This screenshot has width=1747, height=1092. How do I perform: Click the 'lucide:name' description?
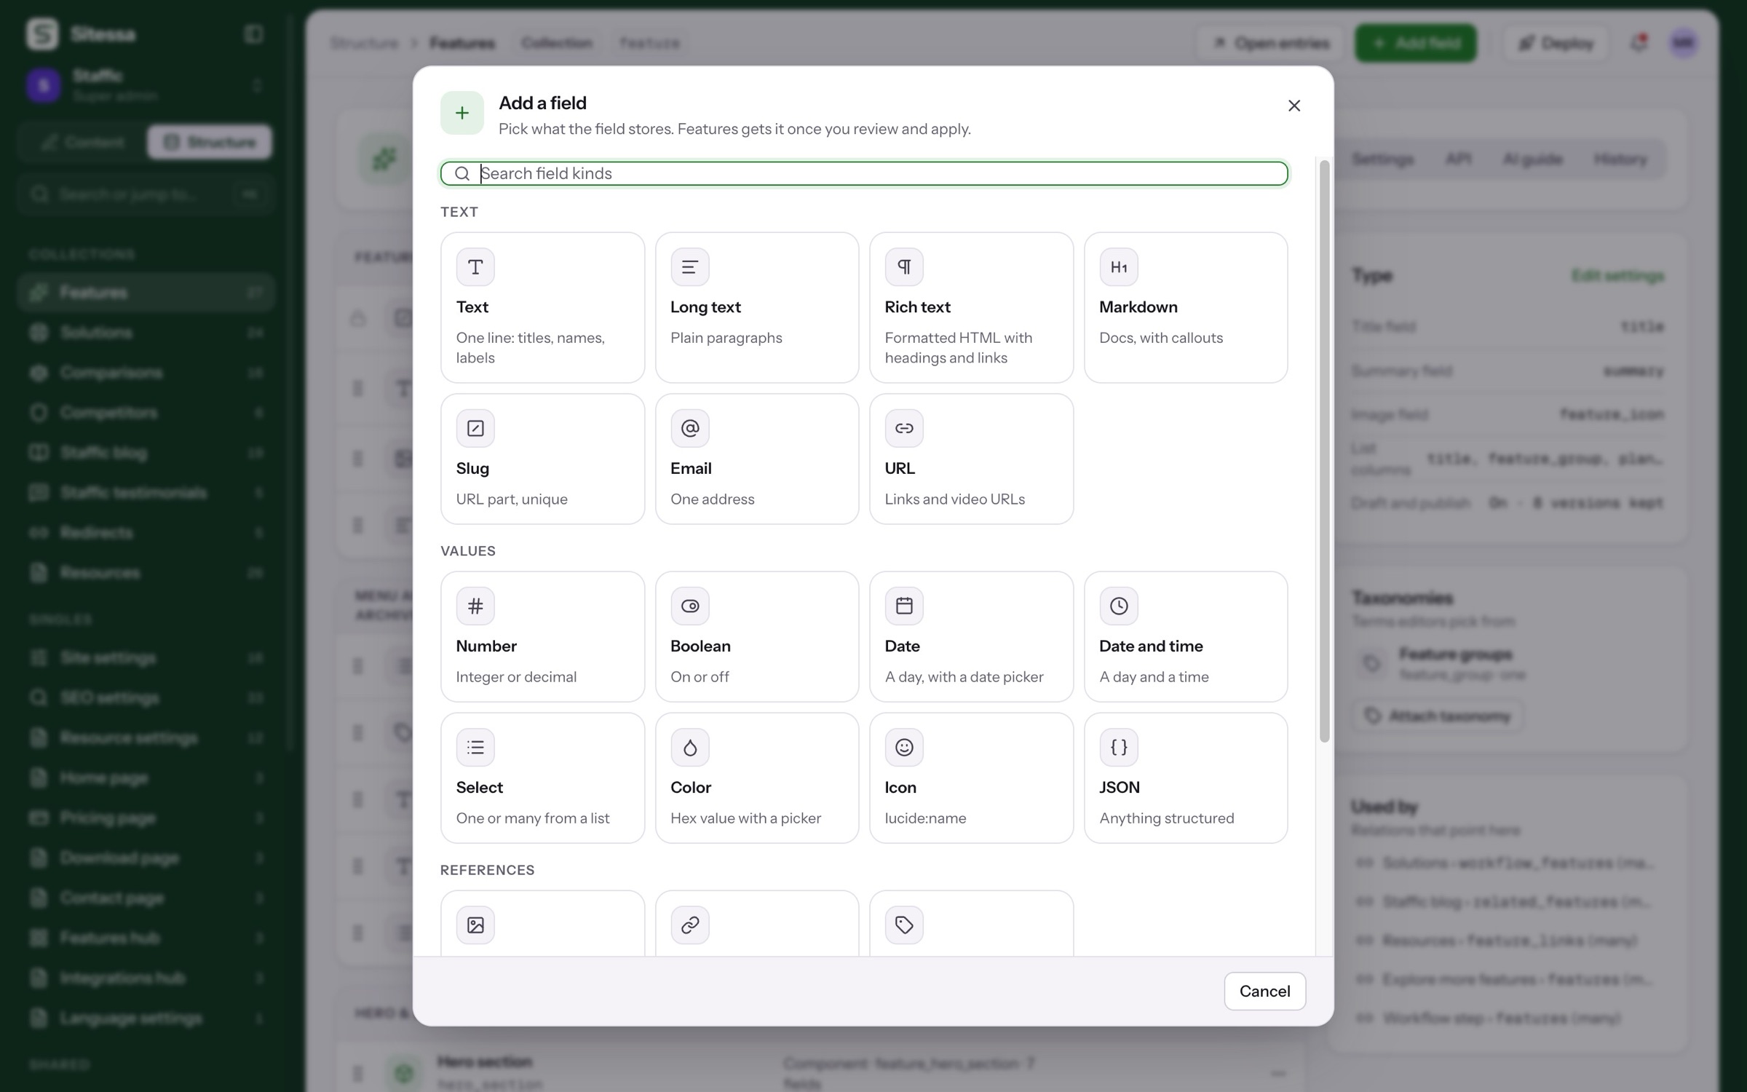tap(924, 818)
